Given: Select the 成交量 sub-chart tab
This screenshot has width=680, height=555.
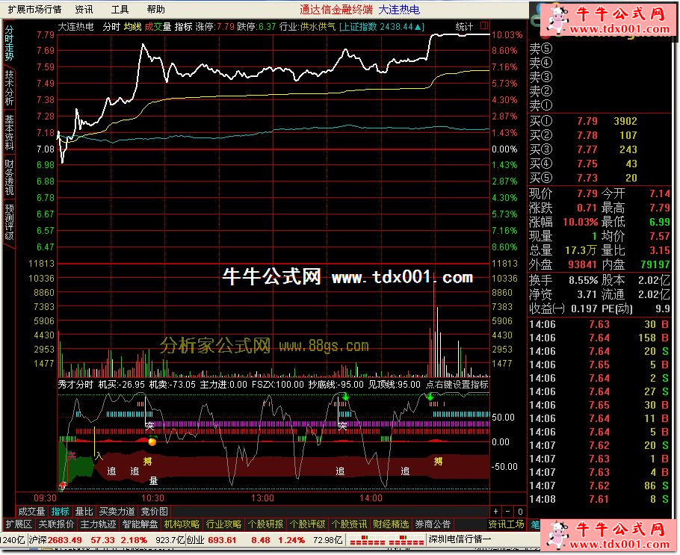Looking at the screenshot, I should [x=31, y=512].
